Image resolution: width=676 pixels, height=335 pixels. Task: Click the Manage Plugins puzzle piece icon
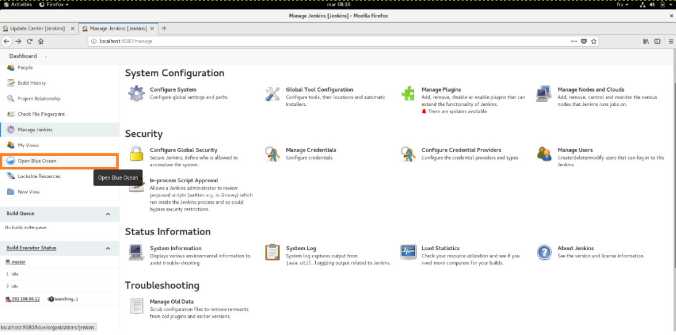click(408, 94)
